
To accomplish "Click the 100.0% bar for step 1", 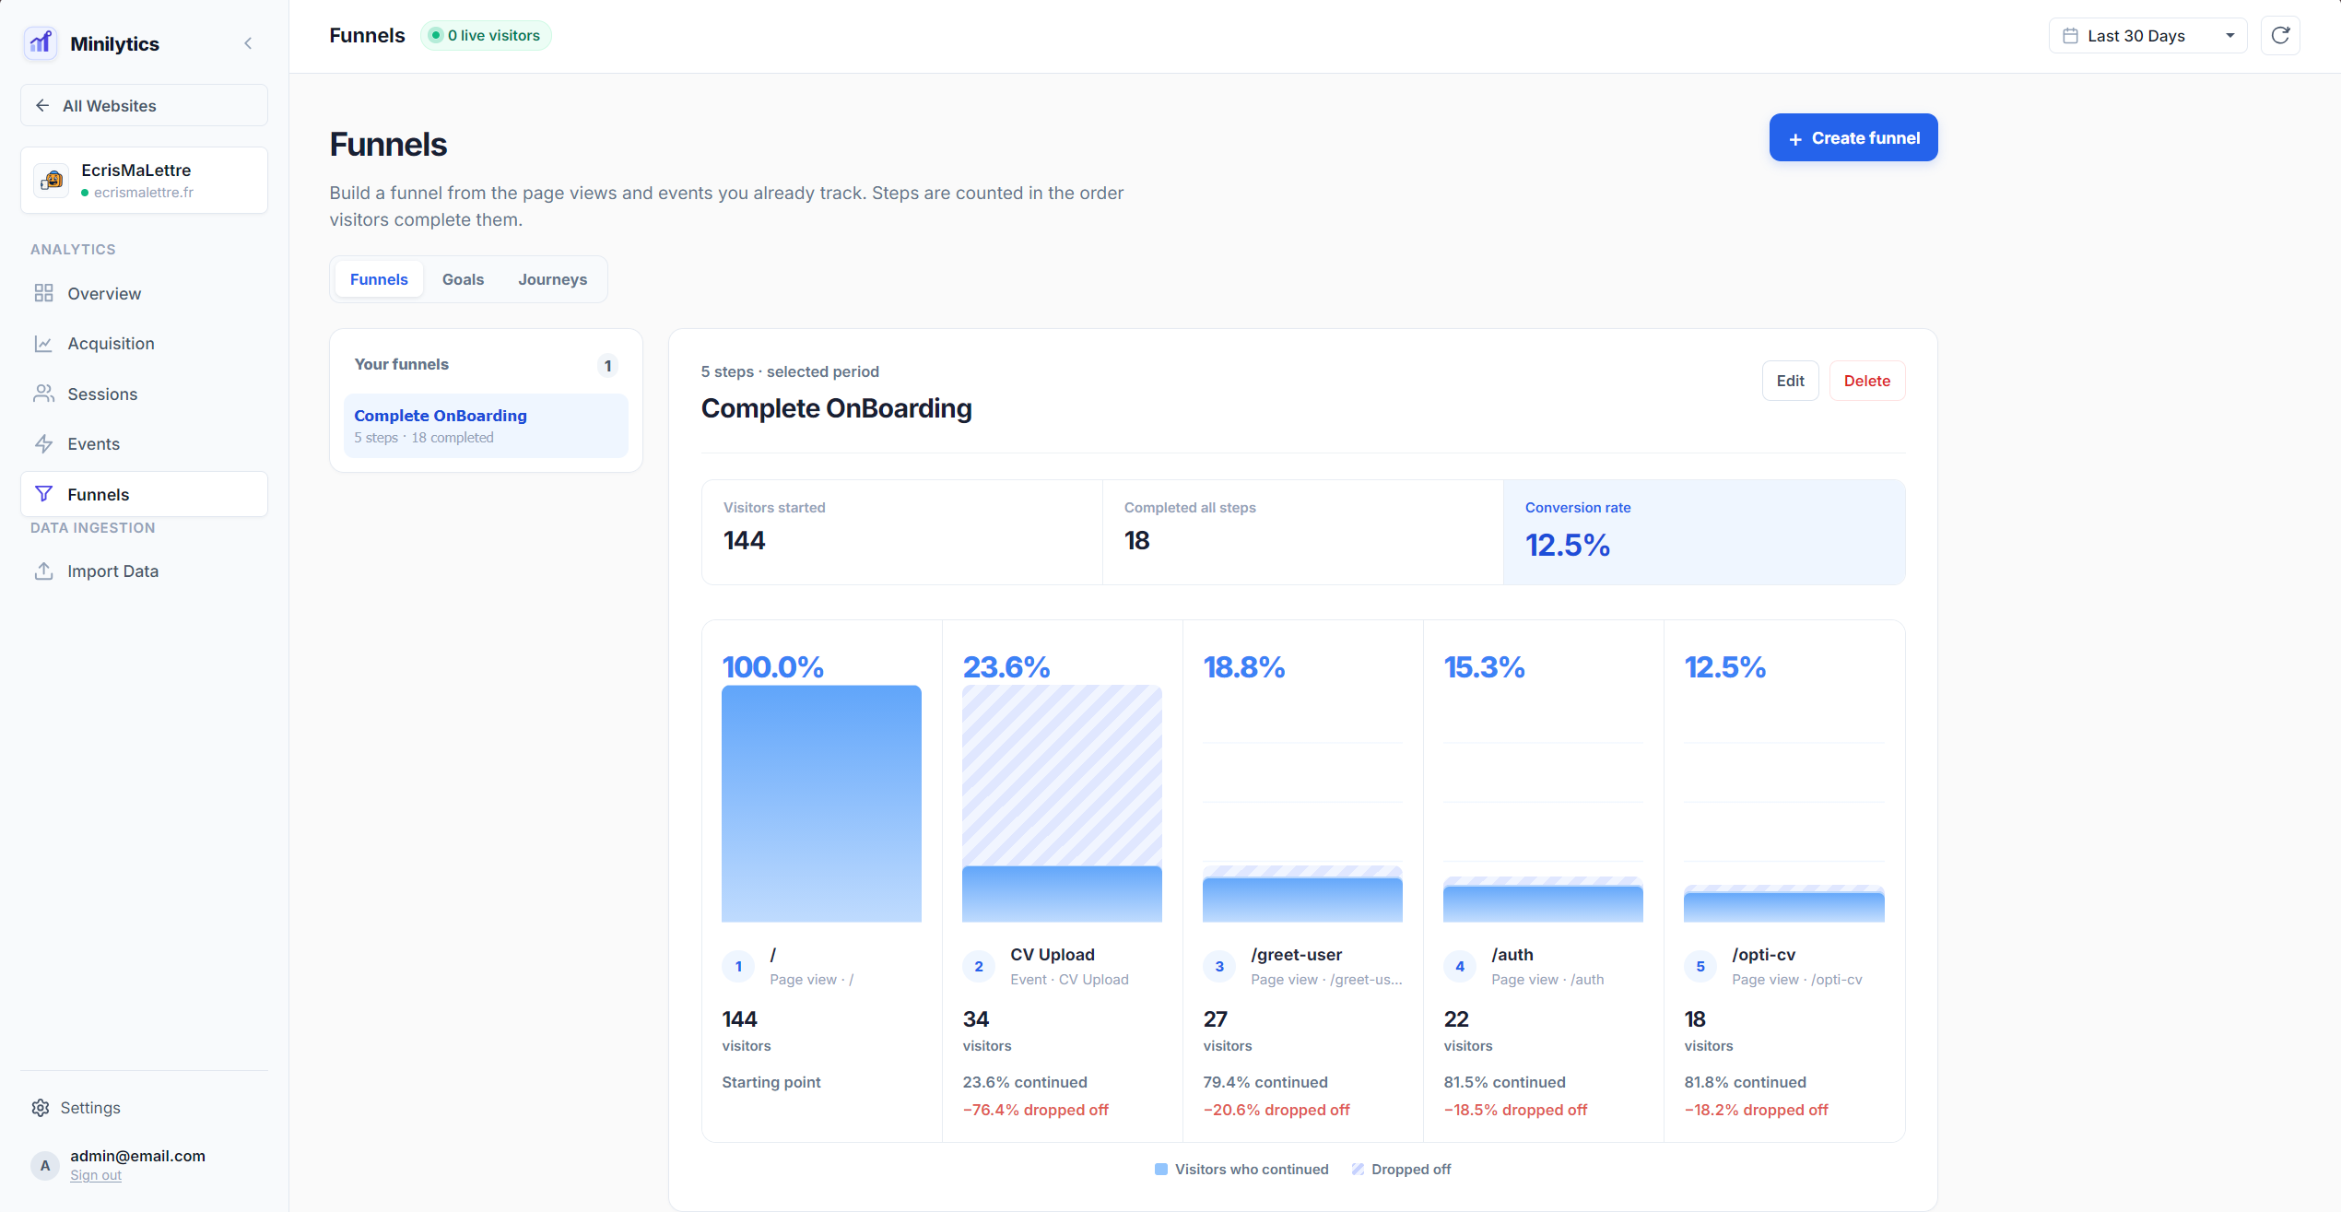I will (821, 803).
